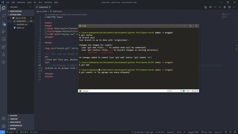Click the lock icon in Cmder status bar
Image resolution: width=238 pixels, height=134 pixels.
pos(193,91)
